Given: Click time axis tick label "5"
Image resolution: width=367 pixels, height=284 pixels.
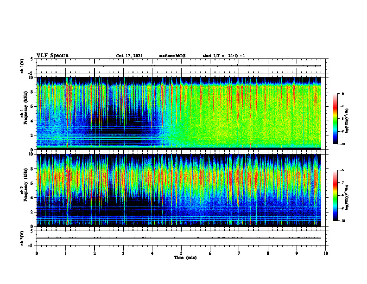Looking at the screenshot, I should coord(181,253).
